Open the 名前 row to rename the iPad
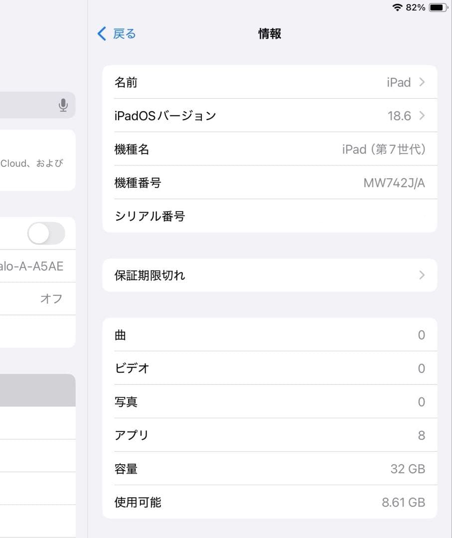Screen dimensions: 452x538 269,82
